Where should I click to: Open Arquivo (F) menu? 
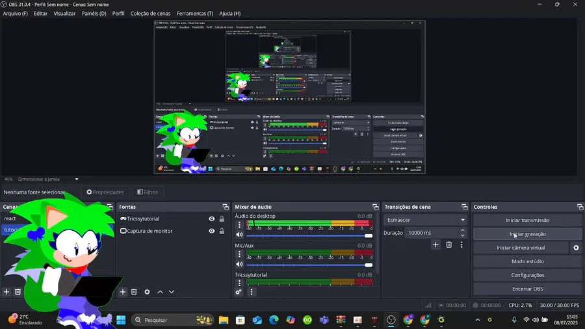coord(16,14)
